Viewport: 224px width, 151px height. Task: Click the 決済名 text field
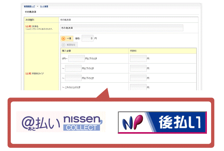click(x=122, y=28)
